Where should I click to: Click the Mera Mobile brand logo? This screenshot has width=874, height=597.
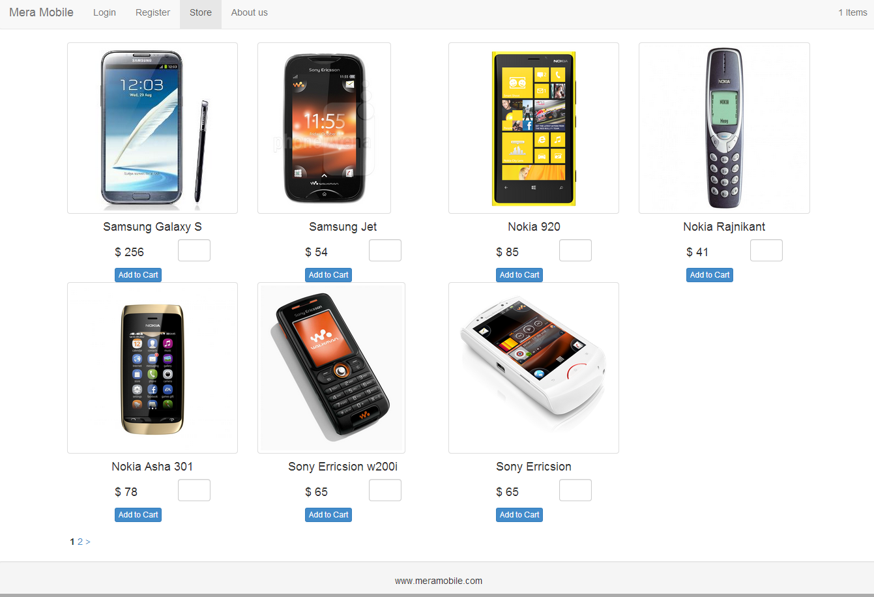tap(41, 12)
